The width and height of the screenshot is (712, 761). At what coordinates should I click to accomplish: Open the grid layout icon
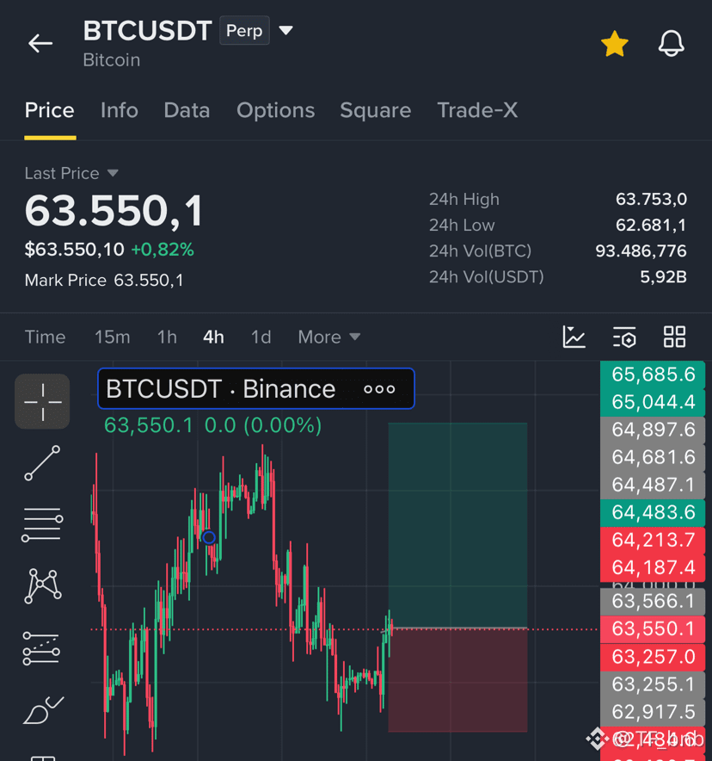674,337
